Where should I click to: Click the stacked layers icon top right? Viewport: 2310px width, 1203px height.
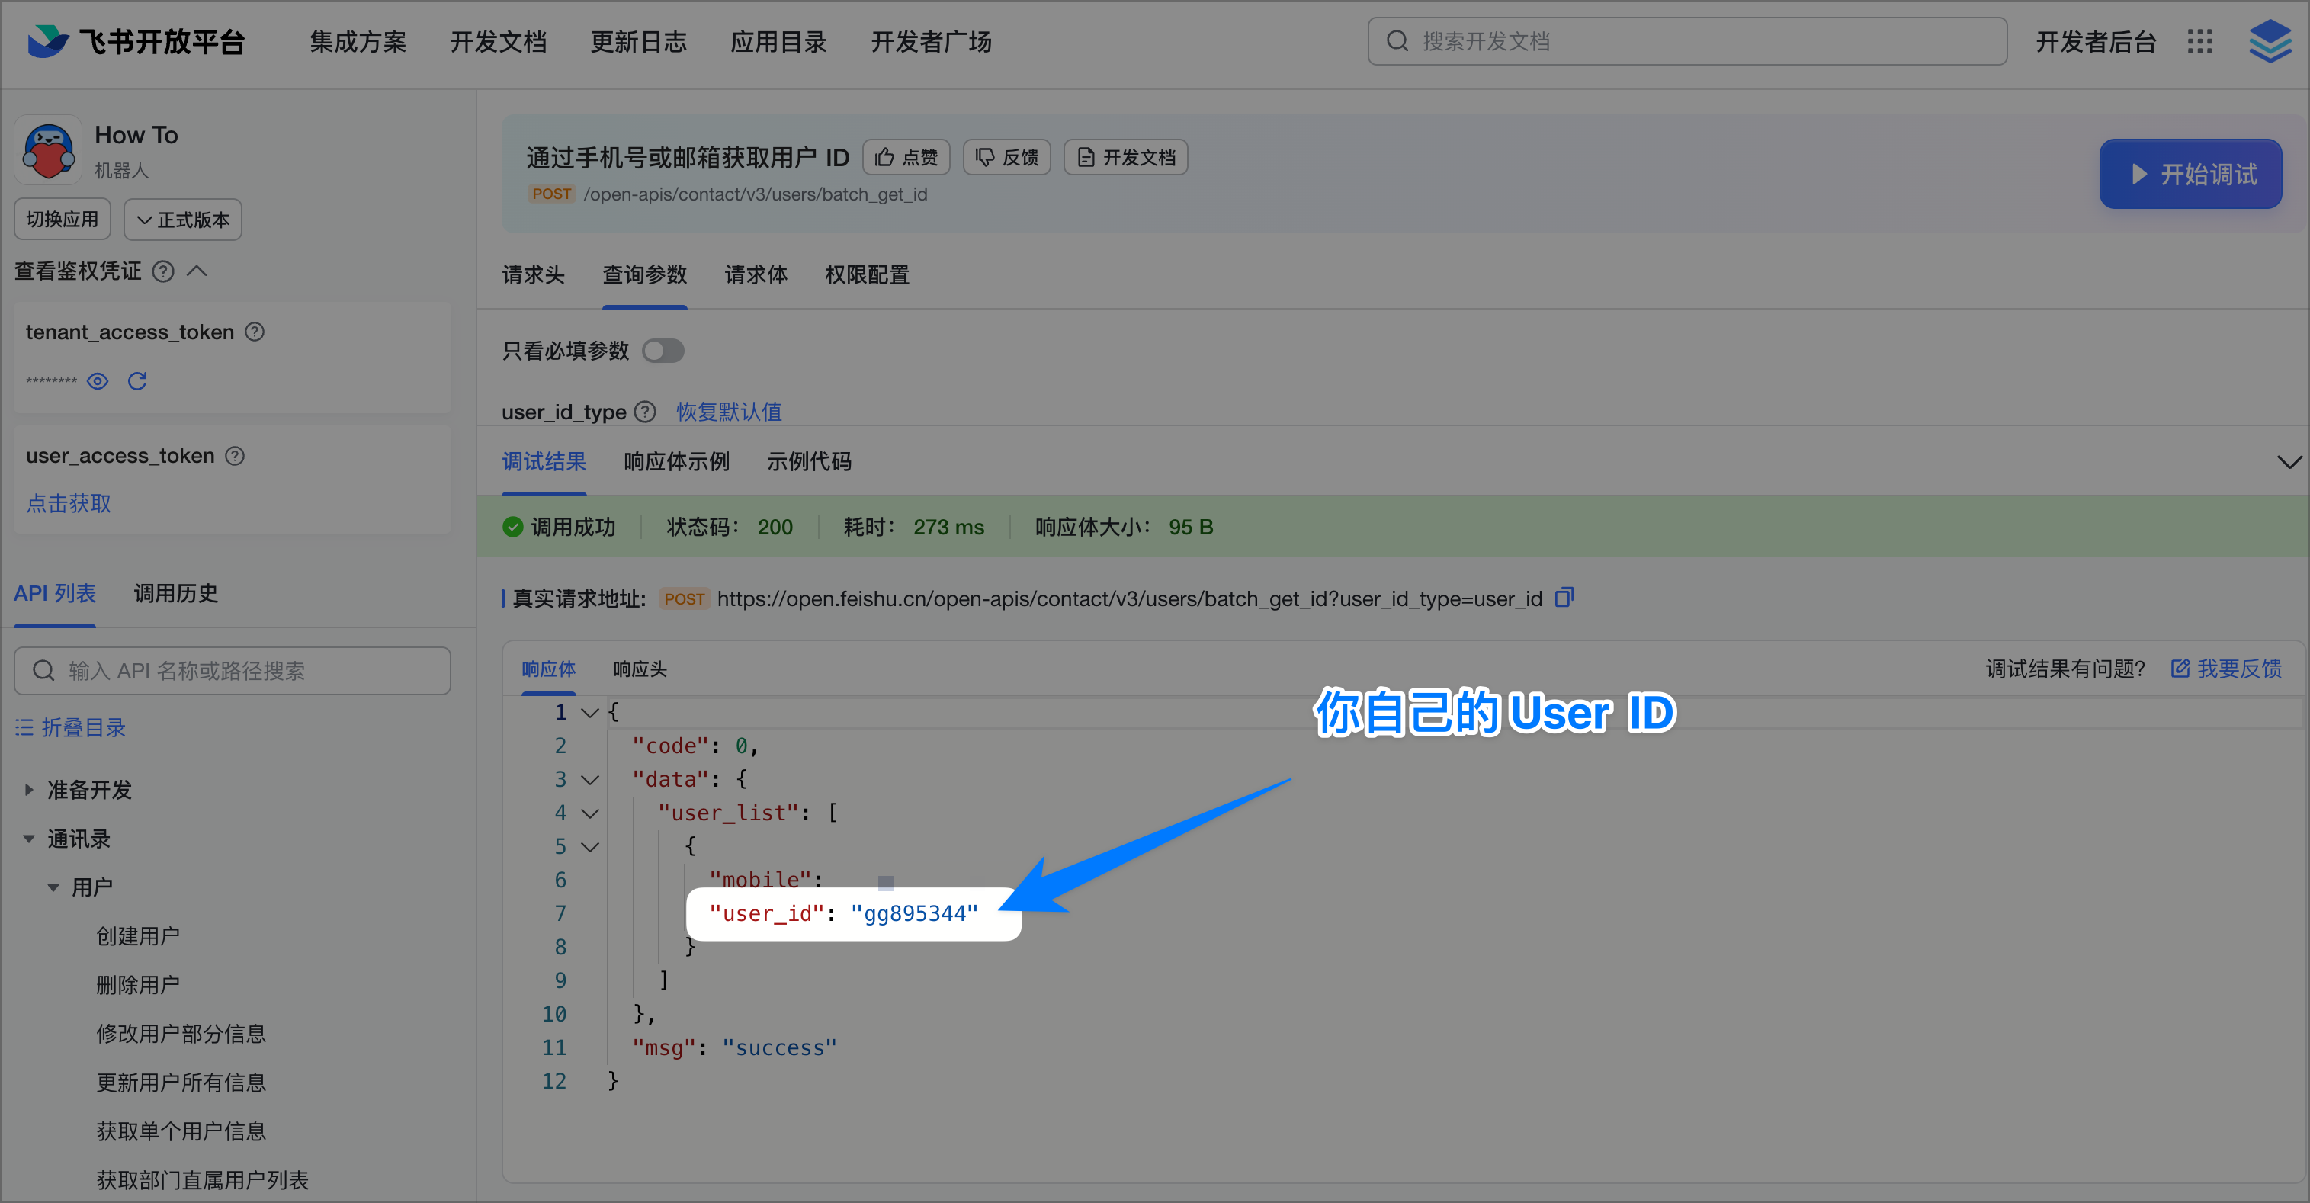tap(2270, 41)
